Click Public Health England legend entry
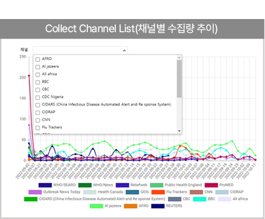The height and width of the screenshot is (219, 265). pyautogui.click(x=176, y=185)
